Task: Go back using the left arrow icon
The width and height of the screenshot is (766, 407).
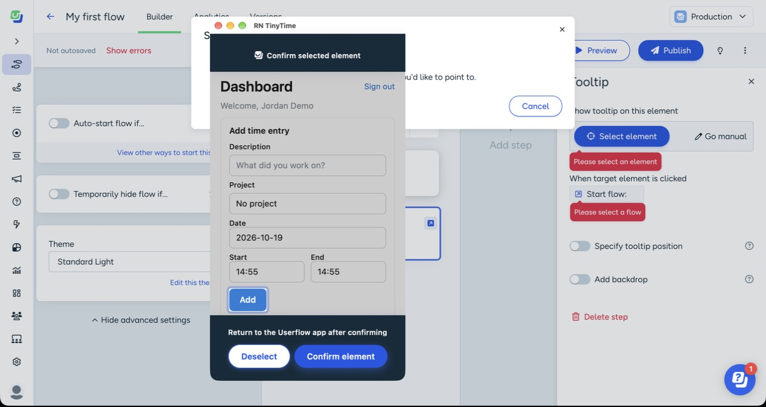Action: click(x=50, y=17)
